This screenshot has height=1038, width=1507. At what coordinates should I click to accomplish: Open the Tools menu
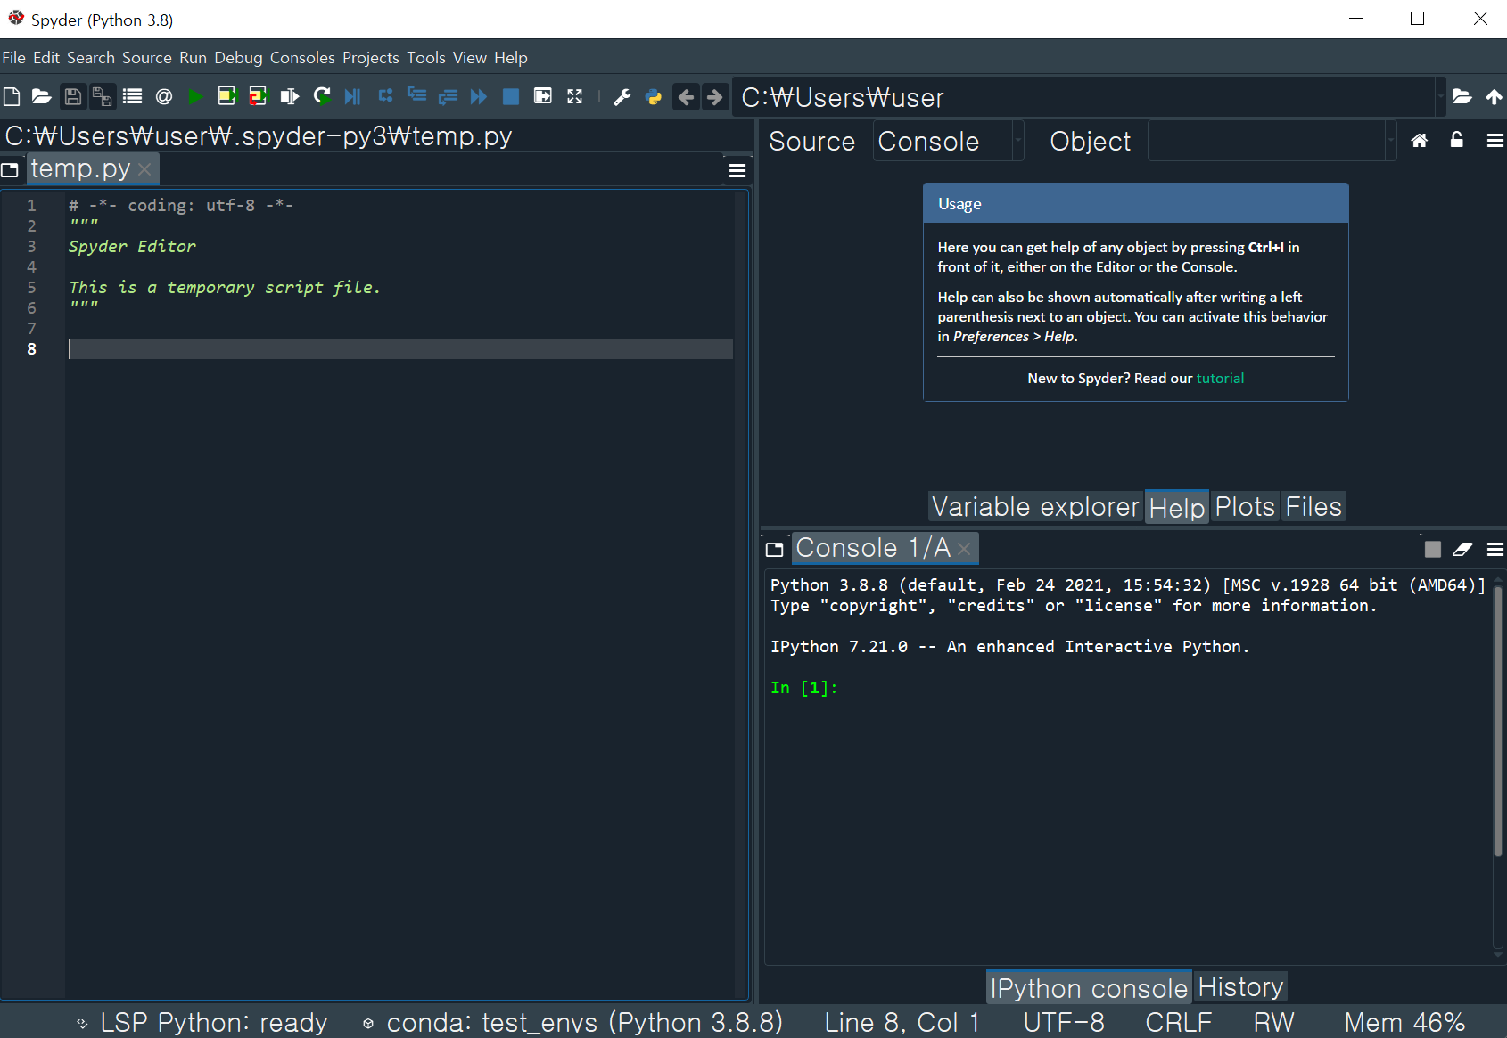coord(426,58)
